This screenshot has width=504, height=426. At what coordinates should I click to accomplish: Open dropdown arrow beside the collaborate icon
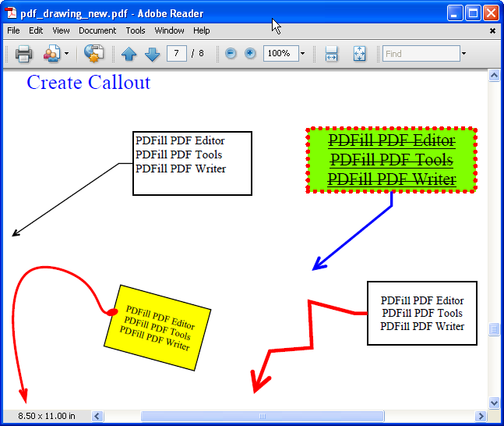(66, 54)
